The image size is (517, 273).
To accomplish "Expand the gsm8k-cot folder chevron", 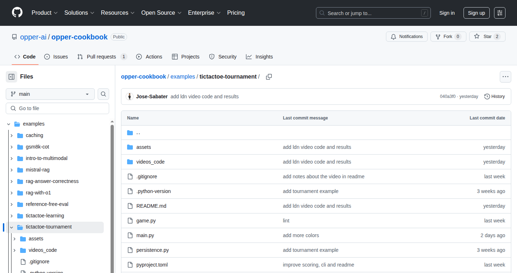I will click(x=11, y=147).
